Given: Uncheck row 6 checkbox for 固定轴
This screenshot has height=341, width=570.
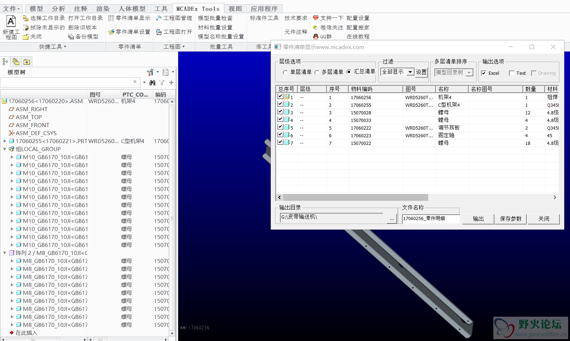Looking at the screenshot, I should (280, 135).
